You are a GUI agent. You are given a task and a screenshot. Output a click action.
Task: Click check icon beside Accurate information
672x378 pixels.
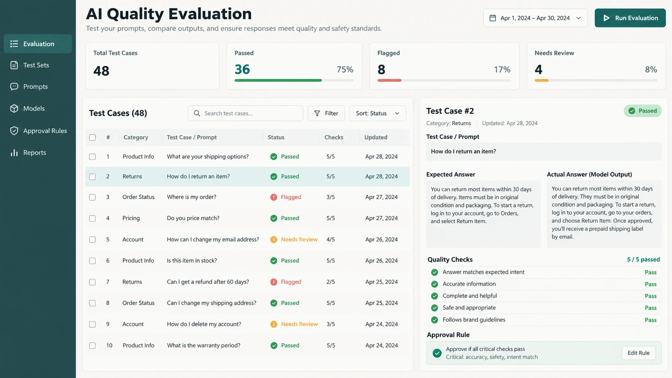pos(435,284)
